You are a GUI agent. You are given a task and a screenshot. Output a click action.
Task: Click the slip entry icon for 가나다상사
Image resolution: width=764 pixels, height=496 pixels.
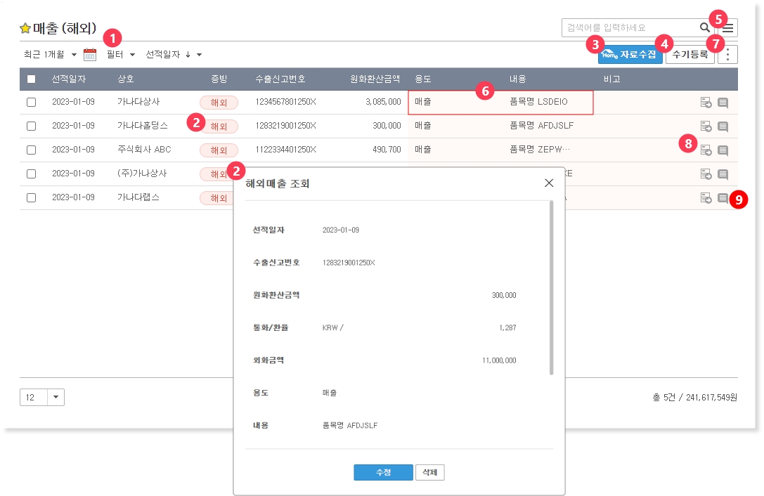click(x=706, y=103)
